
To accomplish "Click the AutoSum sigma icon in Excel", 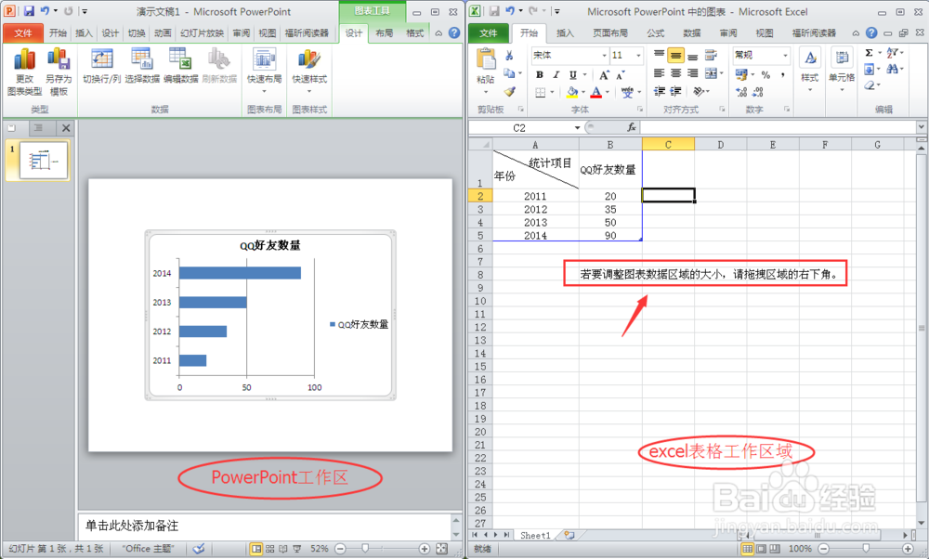I will [870, 53].
